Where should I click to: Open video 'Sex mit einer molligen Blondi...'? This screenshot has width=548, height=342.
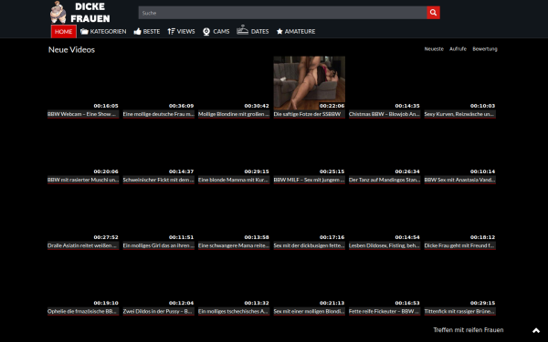click(x=310, y=311)
